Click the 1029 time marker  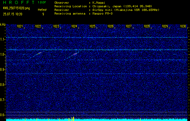pos(165,26)
